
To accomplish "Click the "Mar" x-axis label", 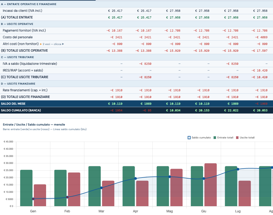I will 101,211.
